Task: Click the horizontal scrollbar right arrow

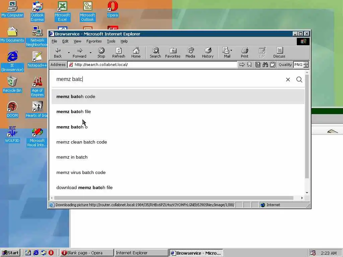Action: [302, 198]
